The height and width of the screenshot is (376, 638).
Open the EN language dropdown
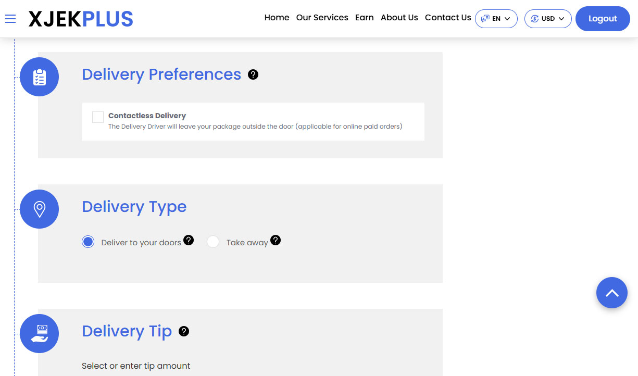(496, 18)
